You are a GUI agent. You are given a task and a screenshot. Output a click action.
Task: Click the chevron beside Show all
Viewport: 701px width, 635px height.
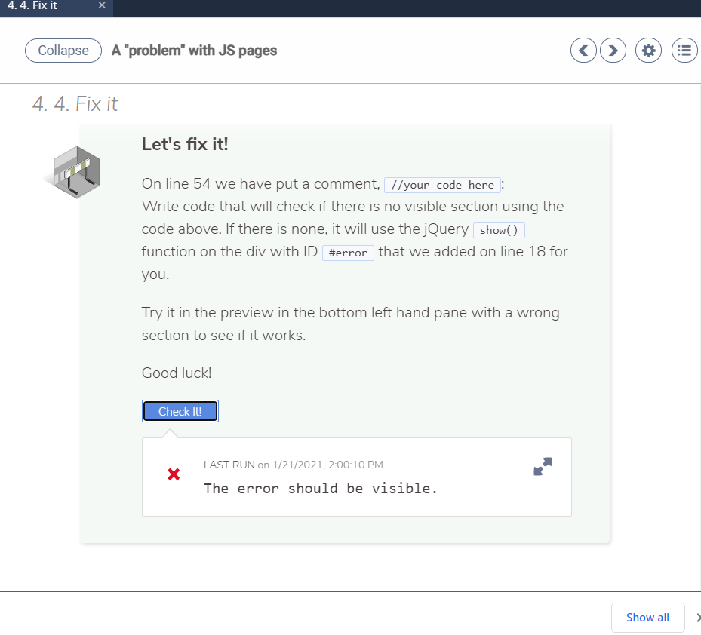click(x=698, y=617)
